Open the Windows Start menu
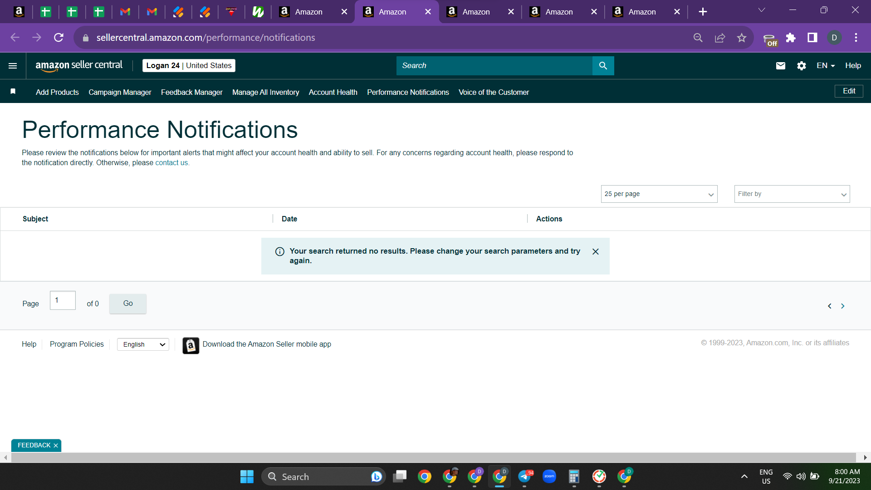Screen dimensions: 871x490 tap(247, 477)
